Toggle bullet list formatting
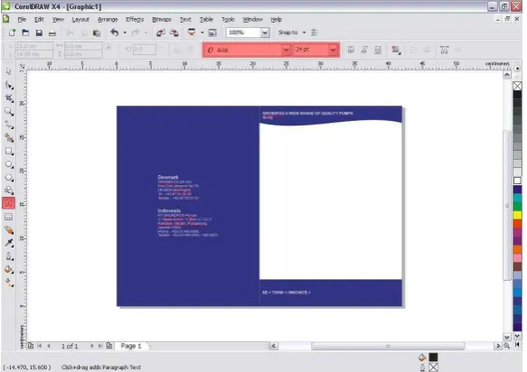Screen dimensions: 527x372 point(413,50)
